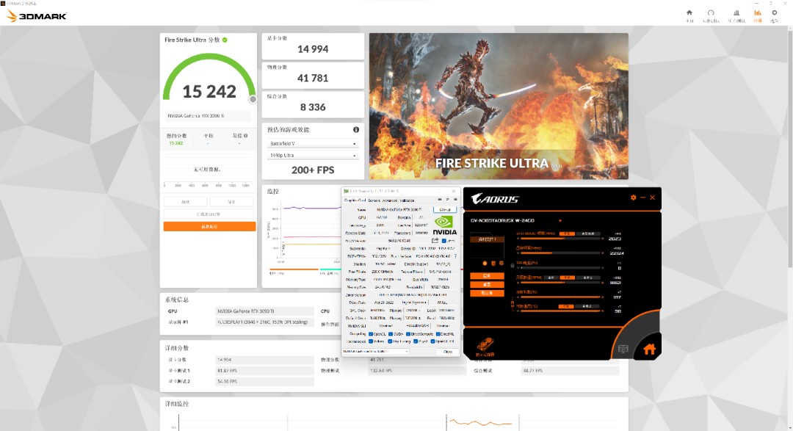This screenshot has height=431, width=793.
Task: Adjust the power target slider showing 107
Action: [560, 297]
